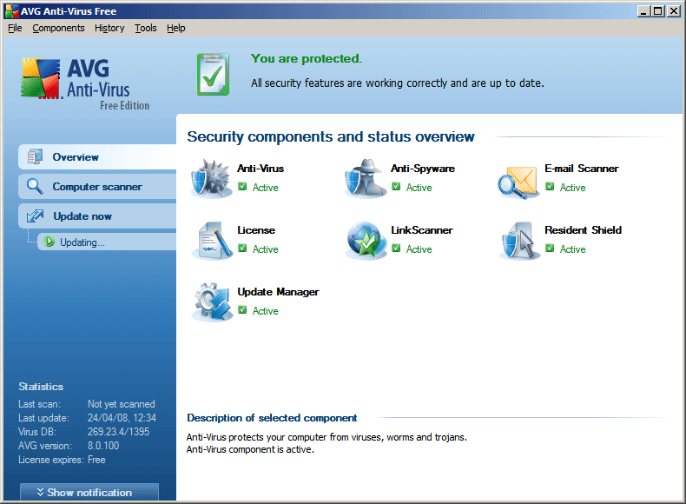Screen dimensions: 686x504
Task: Click the AVG title bar icon
Action: pyautogui.click(x=12, y=11)
